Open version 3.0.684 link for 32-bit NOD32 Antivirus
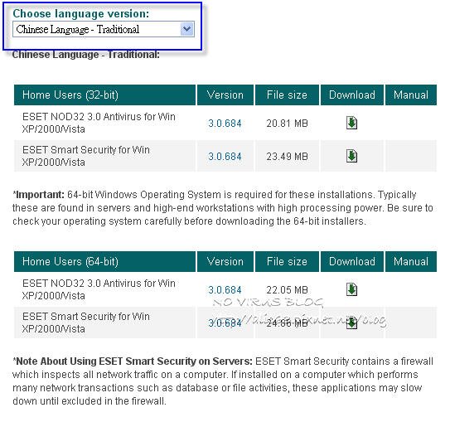Viewport: 450px width, 422px height. click(225, 124)
